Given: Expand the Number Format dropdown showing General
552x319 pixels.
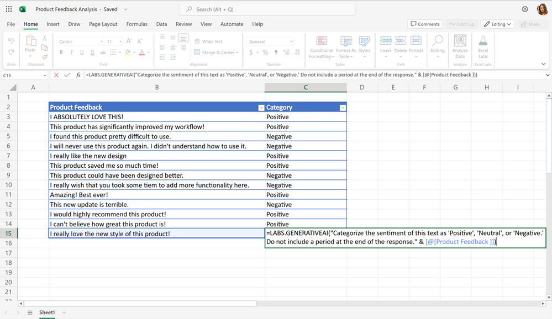Looking at the screenshot, I should (270, 41).
